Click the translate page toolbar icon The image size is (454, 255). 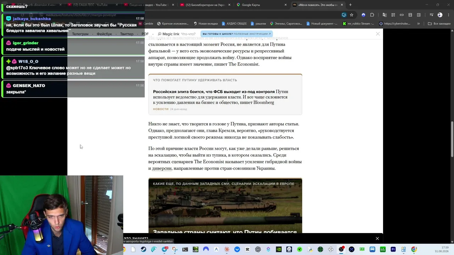[384, 15]
